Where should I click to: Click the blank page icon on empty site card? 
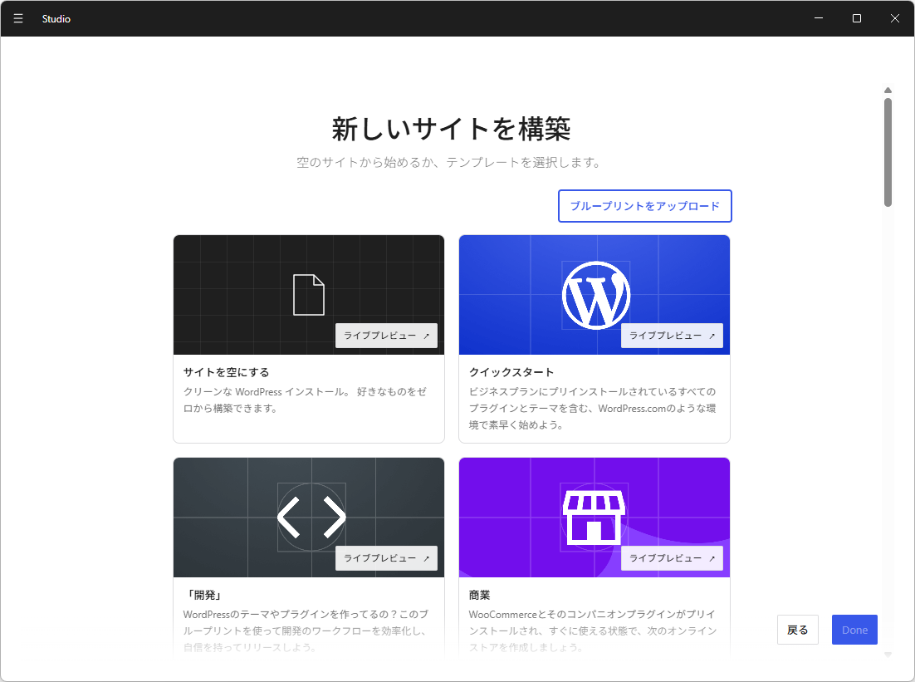(309, 295)
